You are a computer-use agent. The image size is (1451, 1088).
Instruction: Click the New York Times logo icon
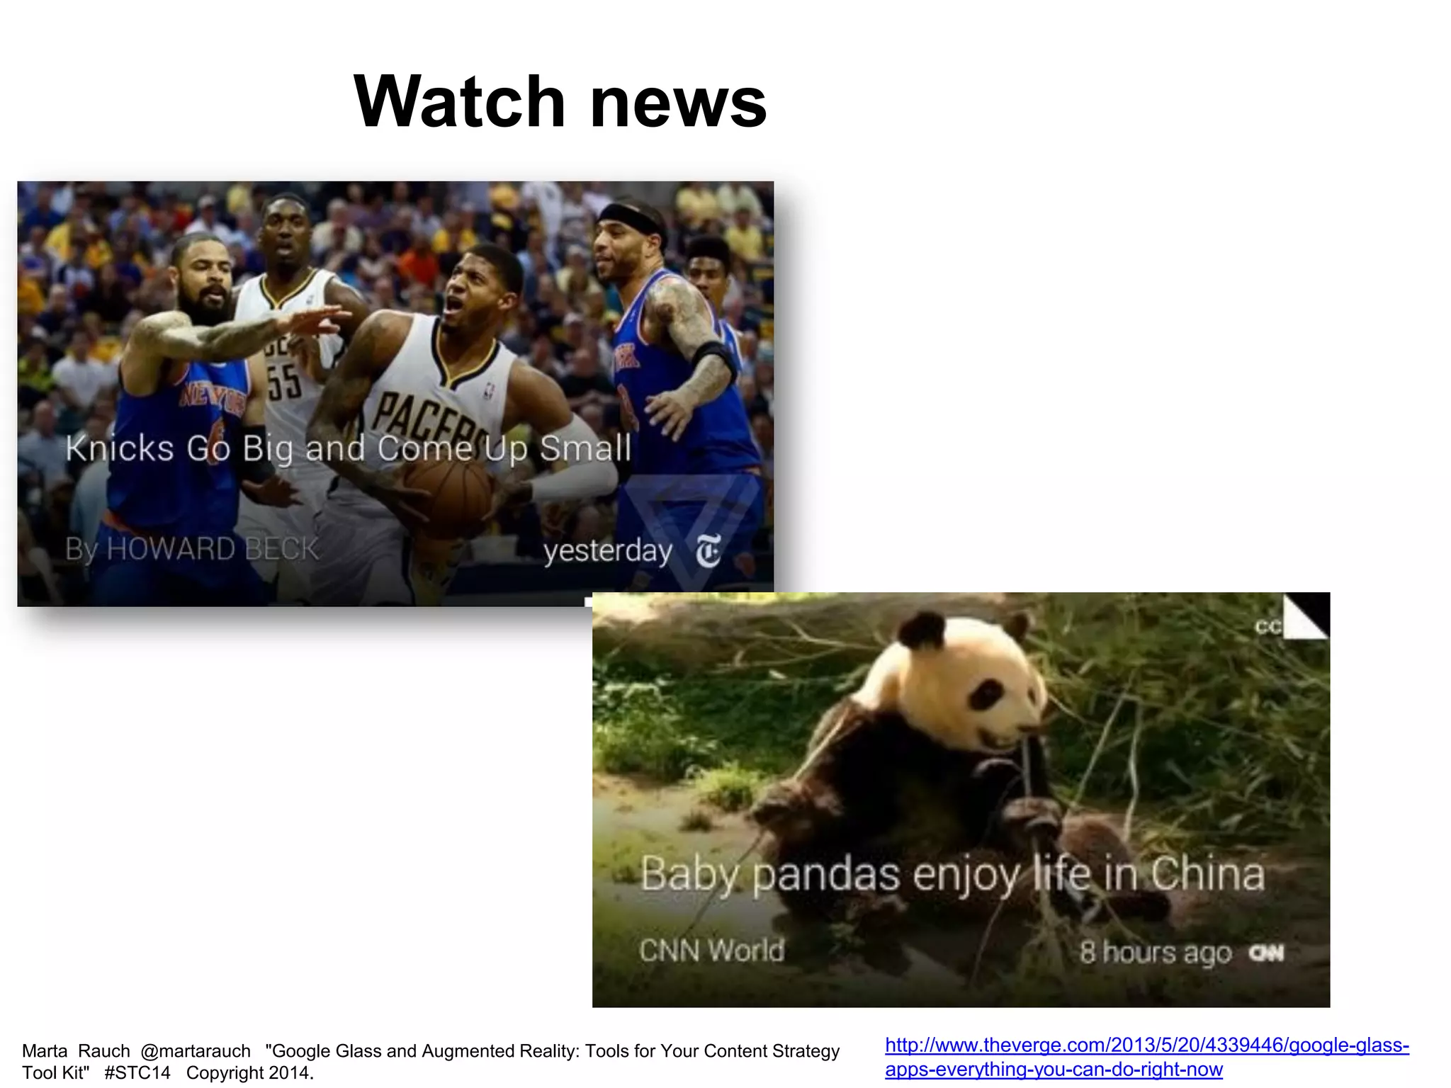tap(708, 551)
